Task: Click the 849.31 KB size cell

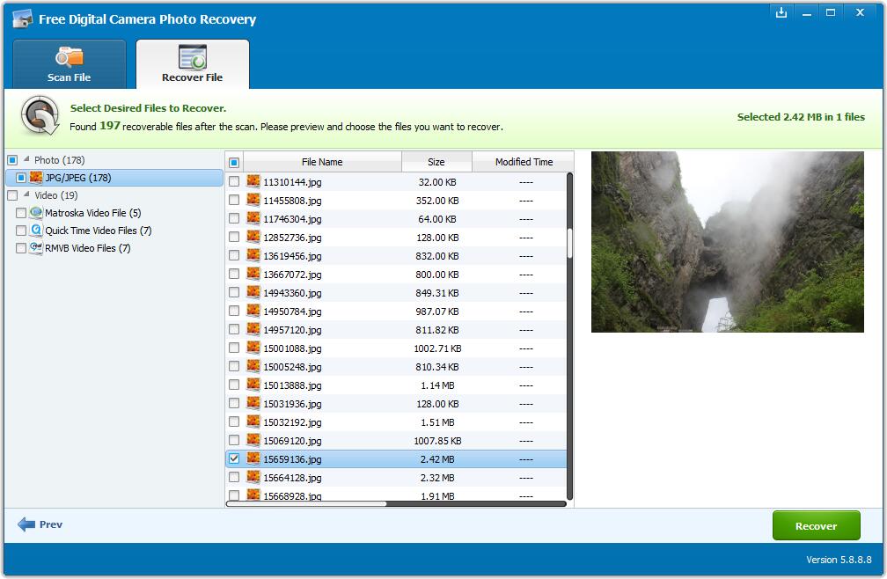Action: coord(437,293)
